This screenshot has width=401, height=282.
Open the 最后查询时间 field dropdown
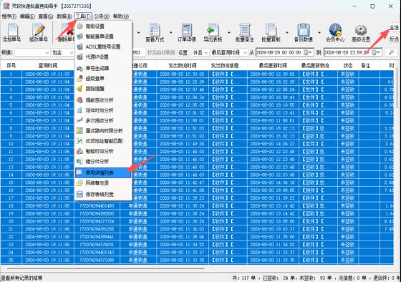point(229,52)
